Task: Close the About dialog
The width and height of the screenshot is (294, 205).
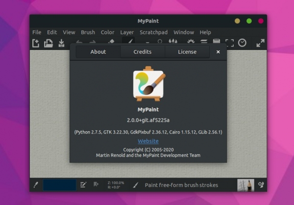Action: pyautogui.click(x=218, y=52)
